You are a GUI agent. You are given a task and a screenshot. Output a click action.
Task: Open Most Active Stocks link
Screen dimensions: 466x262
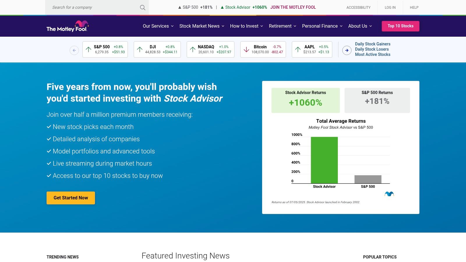(x=373, y=54)
